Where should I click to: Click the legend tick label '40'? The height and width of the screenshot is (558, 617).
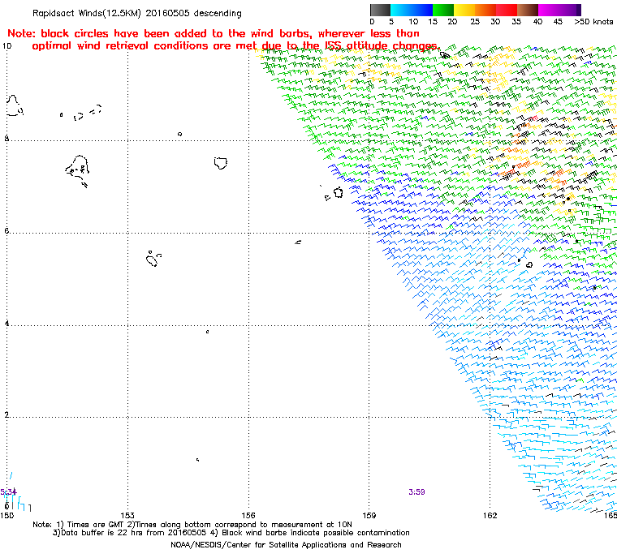point(537,22)
